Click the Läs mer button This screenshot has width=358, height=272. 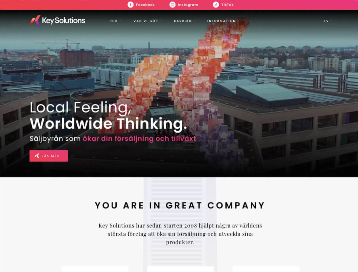48,156
